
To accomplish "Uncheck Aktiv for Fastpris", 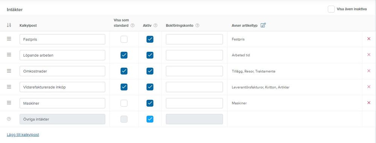I will pyautogui.click(x=150, y=39).
